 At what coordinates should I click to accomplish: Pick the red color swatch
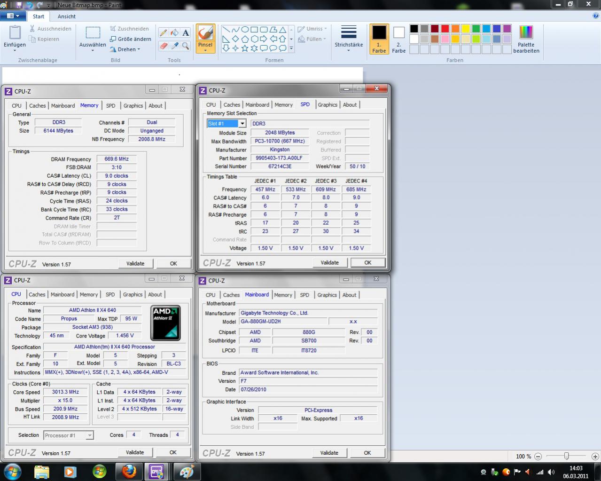[445, 29]
